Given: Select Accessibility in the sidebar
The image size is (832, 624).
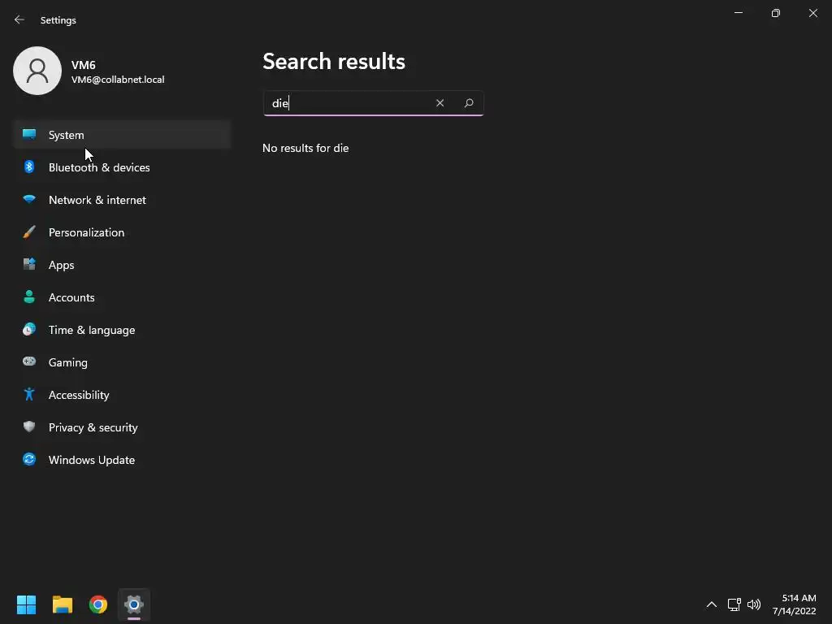Looking at the screenshot, I should (x=79, y=395).
